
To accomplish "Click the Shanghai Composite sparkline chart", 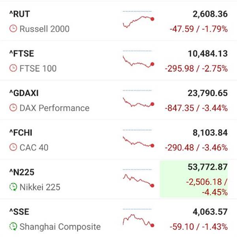I will coord(138,220).
